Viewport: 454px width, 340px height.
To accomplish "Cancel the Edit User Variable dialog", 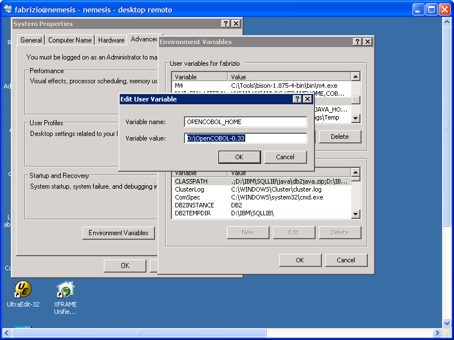I will 285,157.
